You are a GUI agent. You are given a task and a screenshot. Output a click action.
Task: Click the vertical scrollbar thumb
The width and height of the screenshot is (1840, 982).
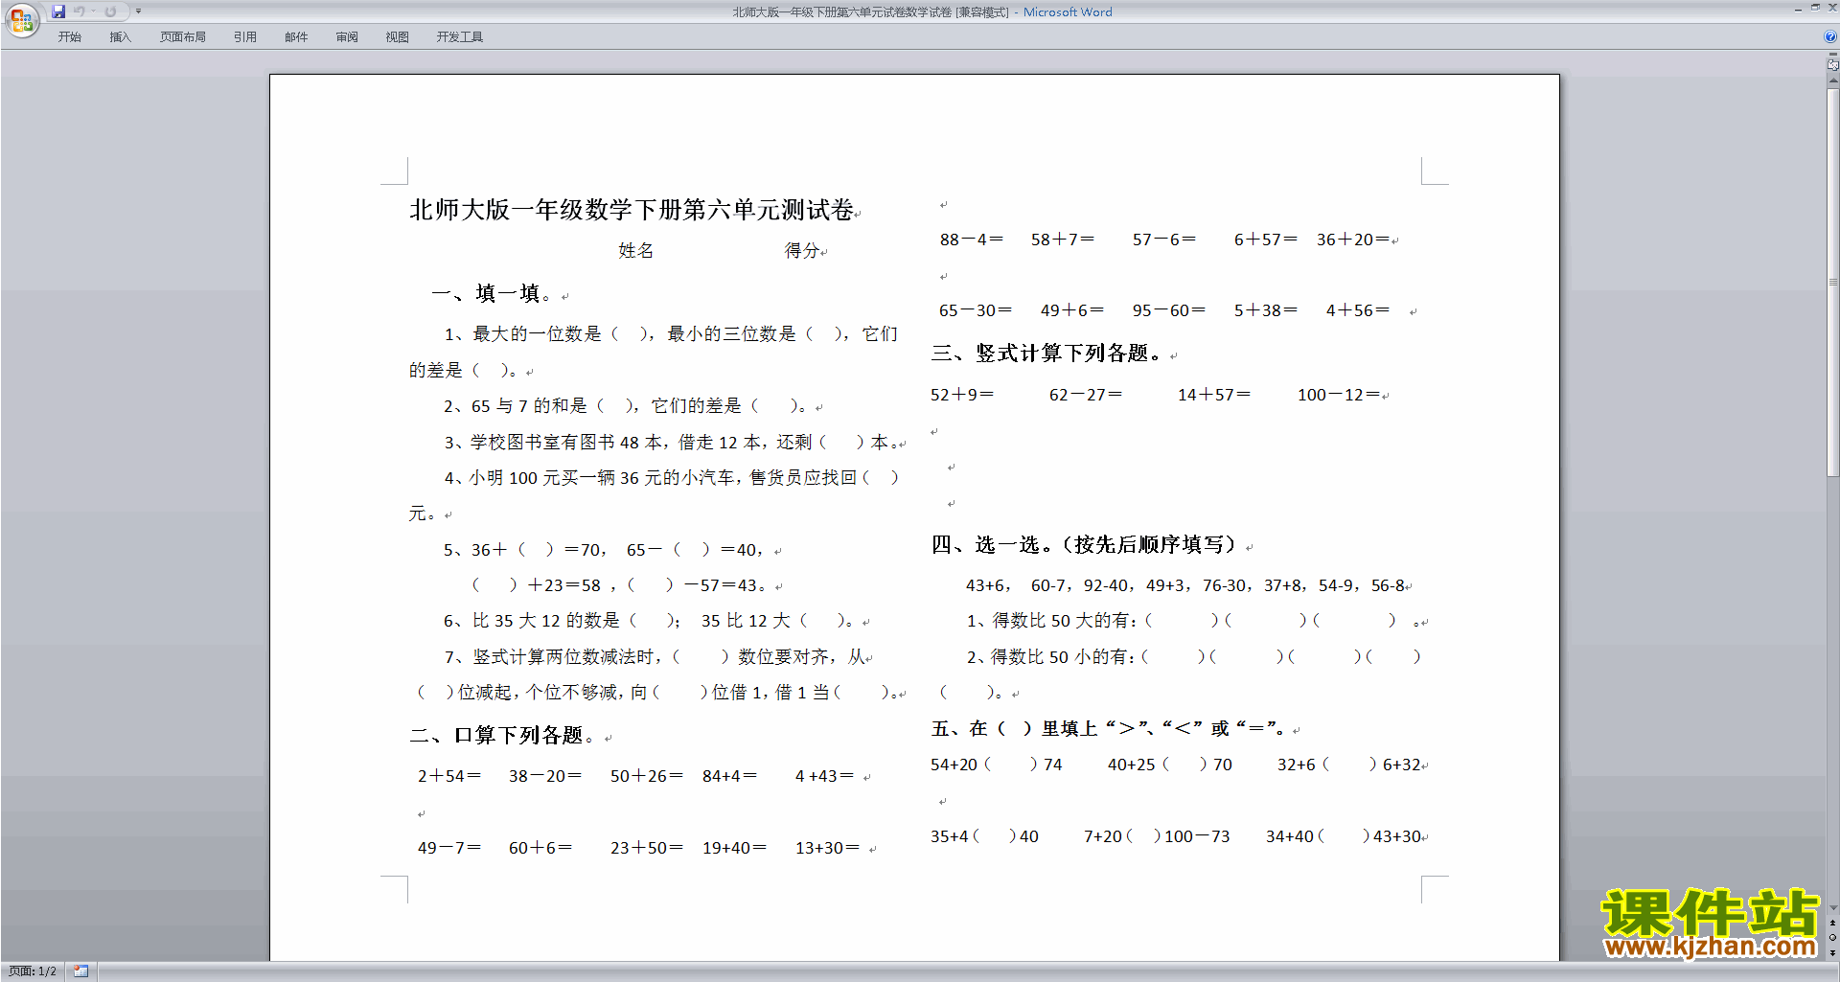click(1832, 283)
